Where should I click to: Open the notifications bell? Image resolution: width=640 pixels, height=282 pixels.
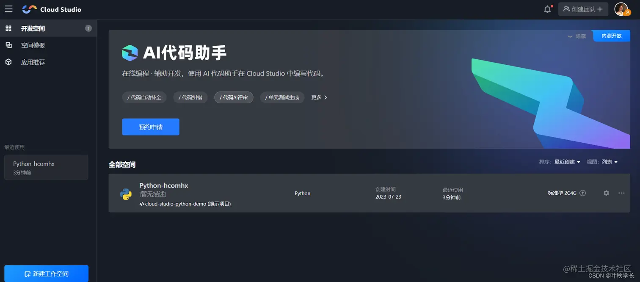pos(548,9)
